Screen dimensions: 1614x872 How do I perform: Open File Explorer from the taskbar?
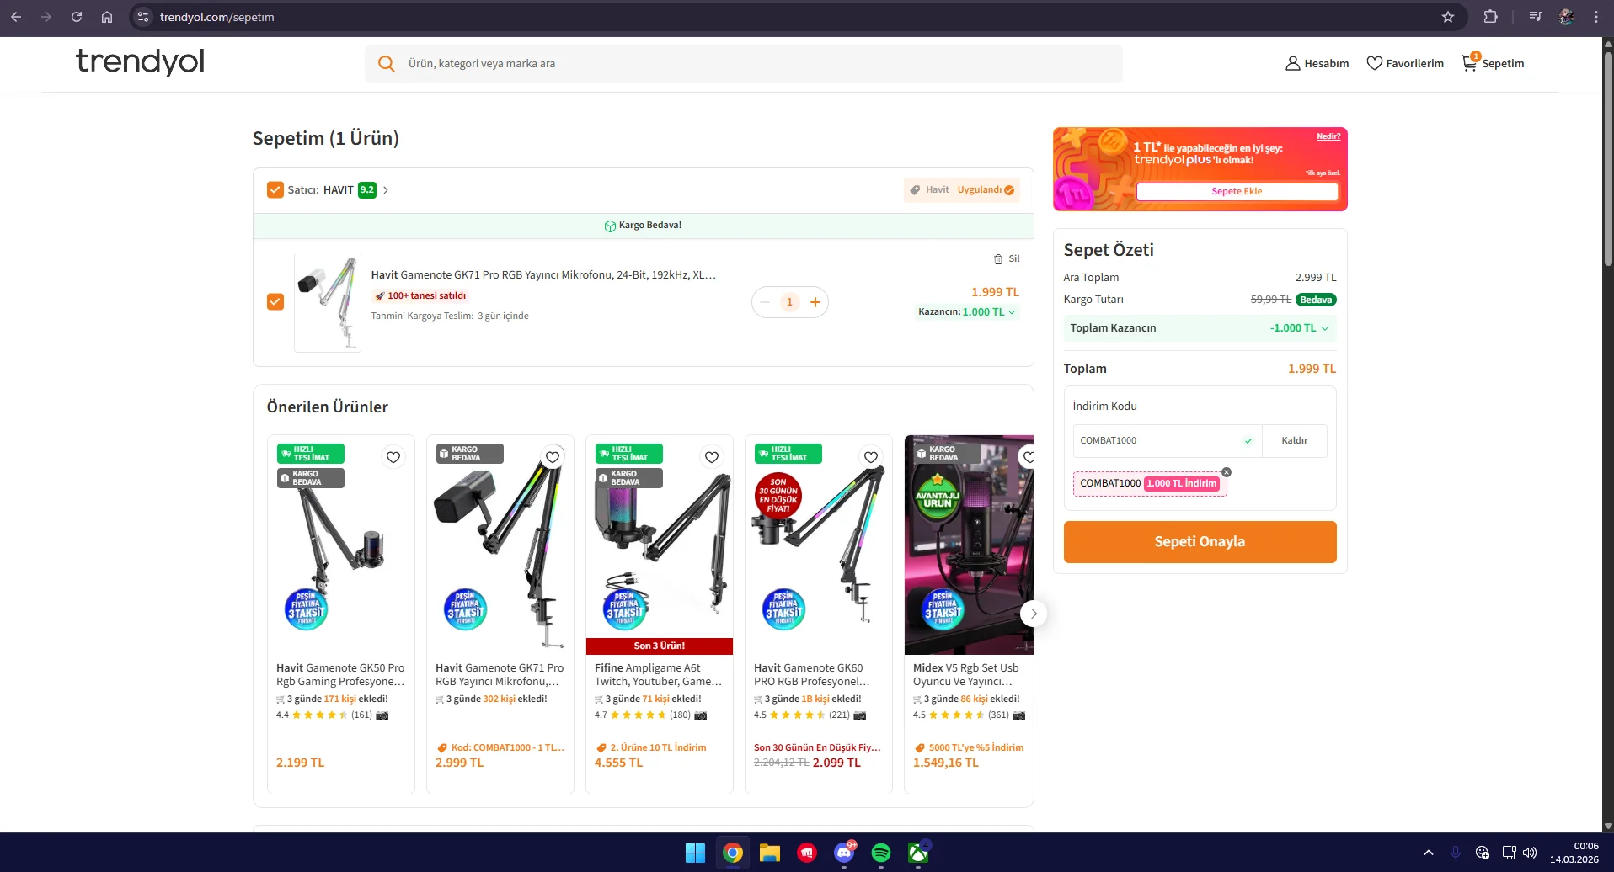coord(770,853)
